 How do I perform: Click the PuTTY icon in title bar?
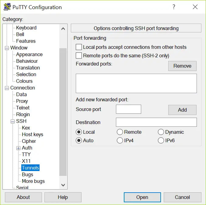[7, 7]
